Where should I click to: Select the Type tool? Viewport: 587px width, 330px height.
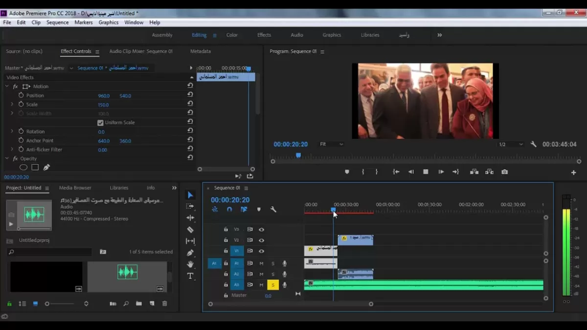pos(190,276)
